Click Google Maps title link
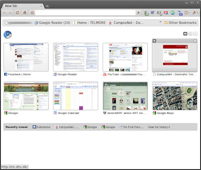Screen dimensions: 201x170 pyautogui.click(x=165, y=113)
